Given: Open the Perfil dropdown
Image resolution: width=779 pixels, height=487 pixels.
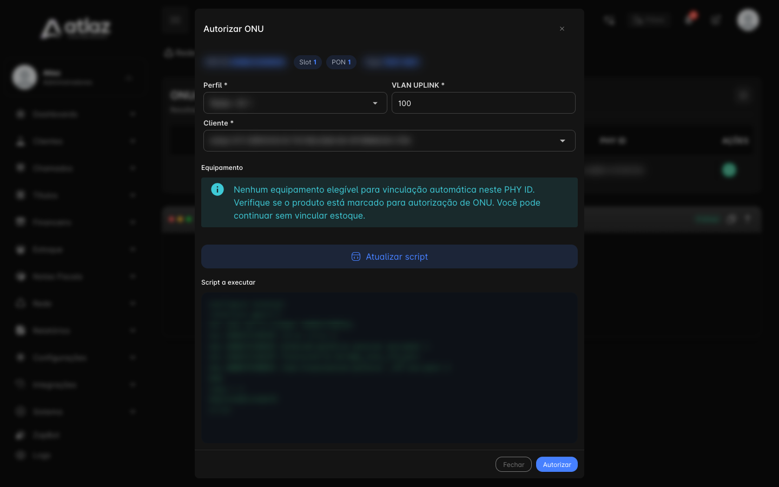Looking at the screenshot, I should 295,103.
